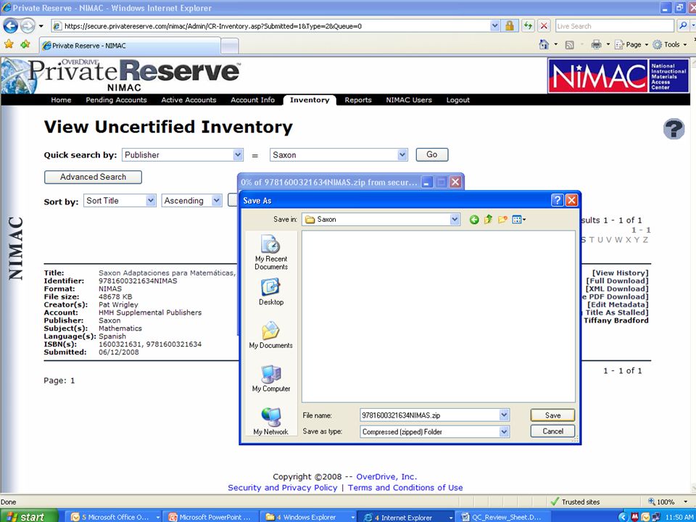Click the View History link
The width and height of the screenshot is (696, 522).
click(620, 273)
